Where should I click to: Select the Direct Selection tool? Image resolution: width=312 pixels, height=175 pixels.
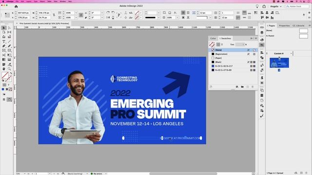(x=9, y=28)
